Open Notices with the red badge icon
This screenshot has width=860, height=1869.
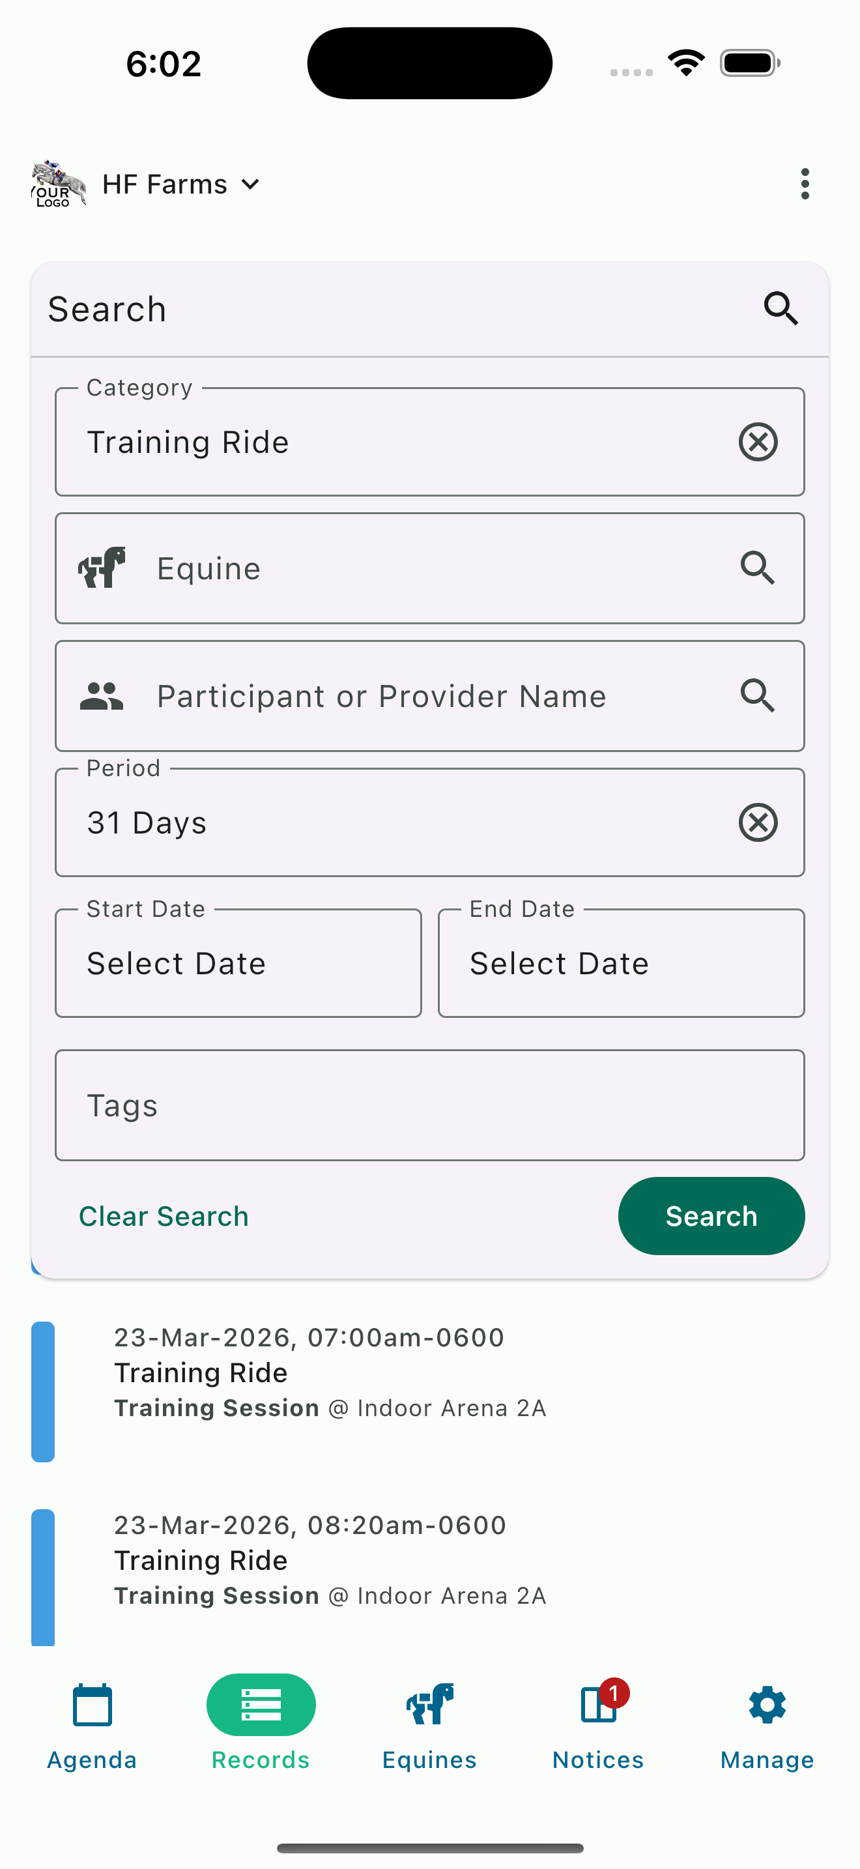pos(597,1705)
